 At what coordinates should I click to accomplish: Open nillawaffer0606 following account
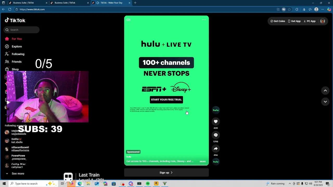pos(17,149)
